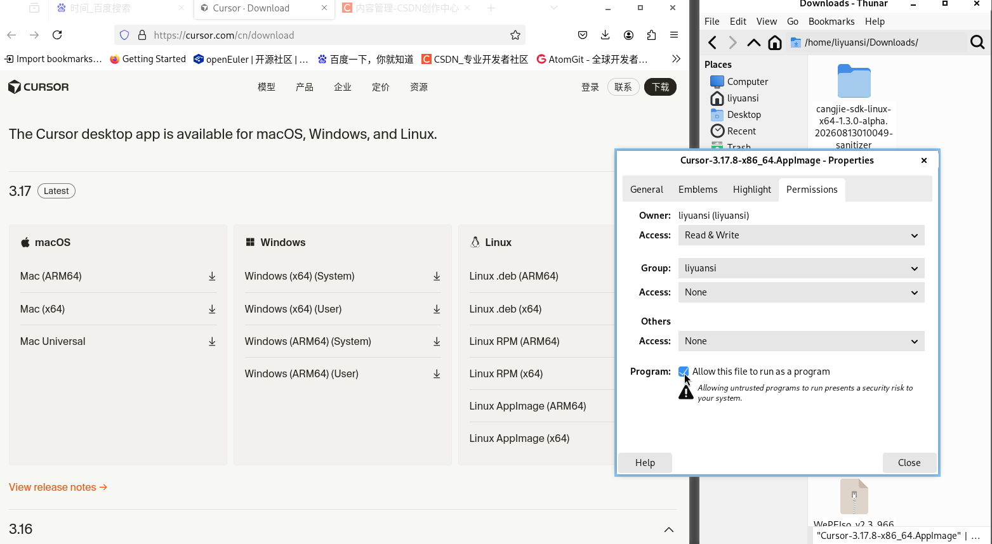Screen dimensions: 992x544
Task: Open a new Firefox tab with plus
Action: click(x=491, y=8)
